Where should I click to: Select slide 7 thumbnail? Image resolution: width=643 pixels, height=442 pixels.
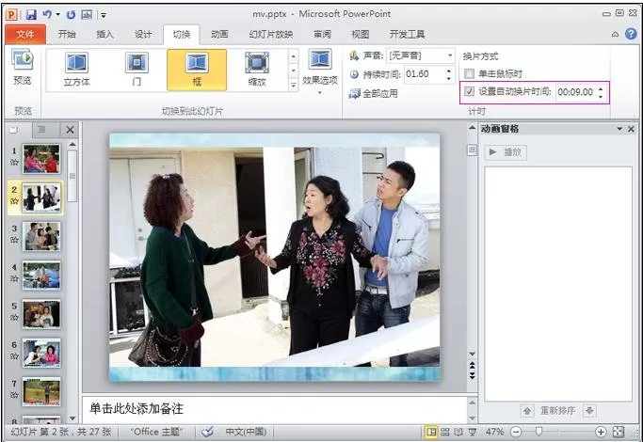click(41, 392)
